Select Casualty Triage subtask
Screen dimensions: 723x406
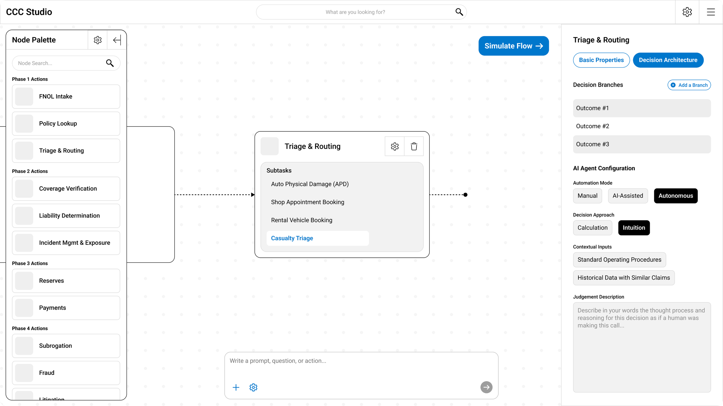(x=318, y=238)
